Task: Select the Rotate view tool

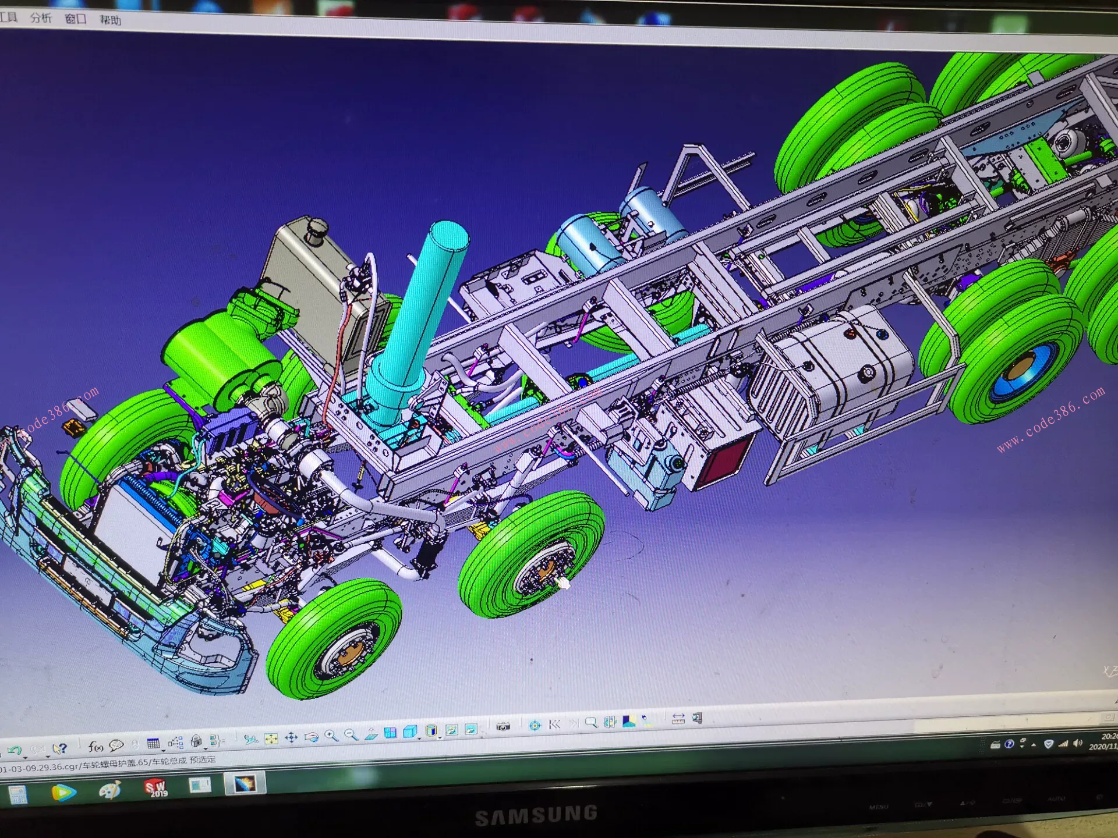Action: pyautogui.click(x=312, y=737)
